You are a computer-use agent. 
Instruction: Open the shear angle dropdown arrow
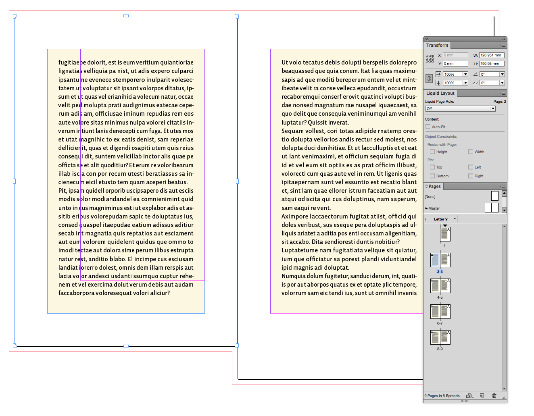point(502,83)
